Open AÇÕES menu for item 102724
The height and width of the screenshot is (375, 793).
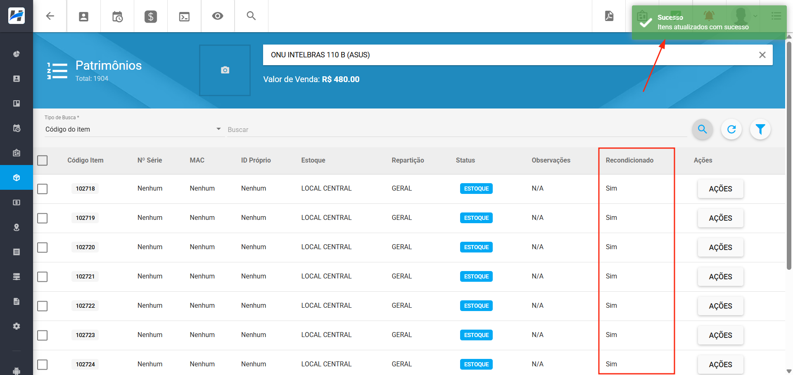coord(721,365)
